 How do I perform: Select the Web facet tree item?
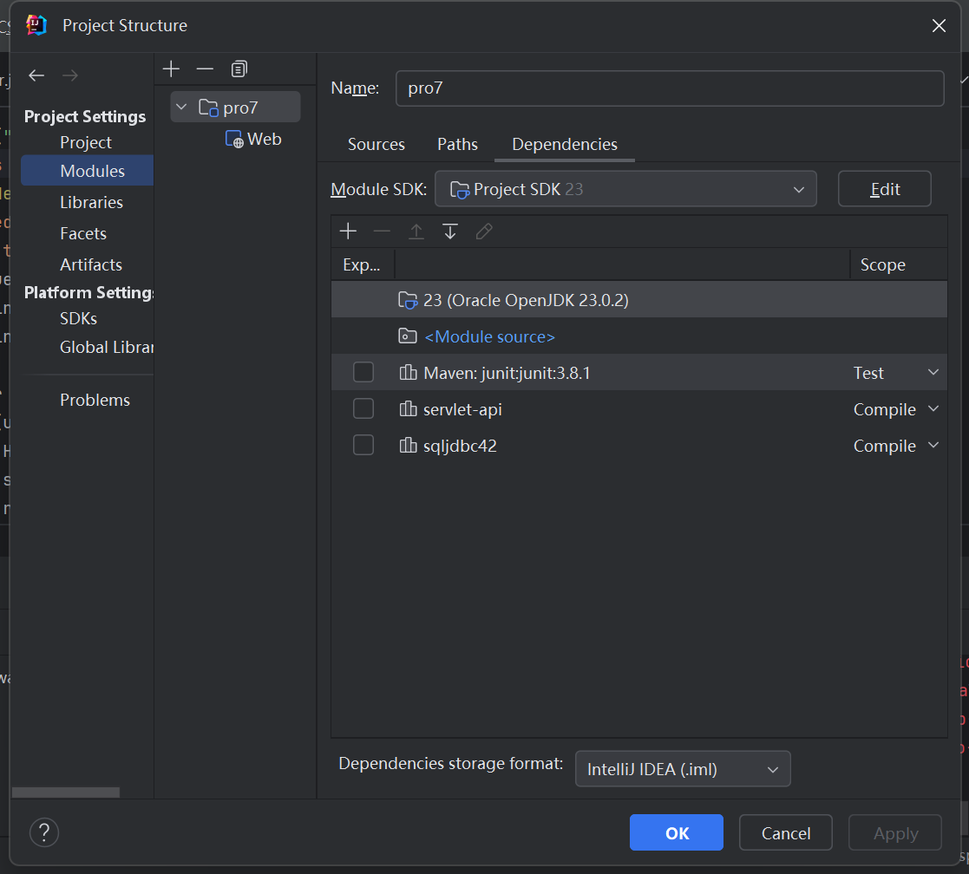pos(253,139)
